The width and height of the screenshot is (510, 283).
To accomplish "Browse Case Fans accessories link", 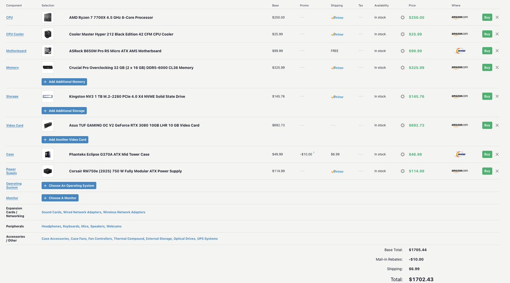I will click(x=79, y=239).
